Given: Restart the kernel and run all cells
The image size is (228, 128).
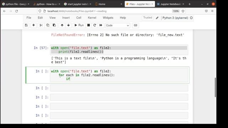Looking at the screenshot, I should pos(101,25).
